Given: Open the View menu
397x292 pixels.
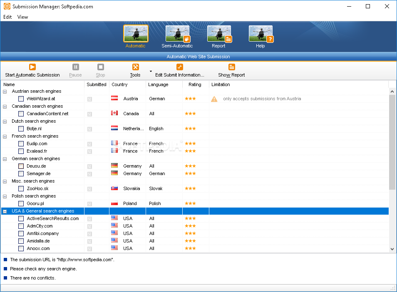Looking at the screenshot, I should (x=22, y=17).
